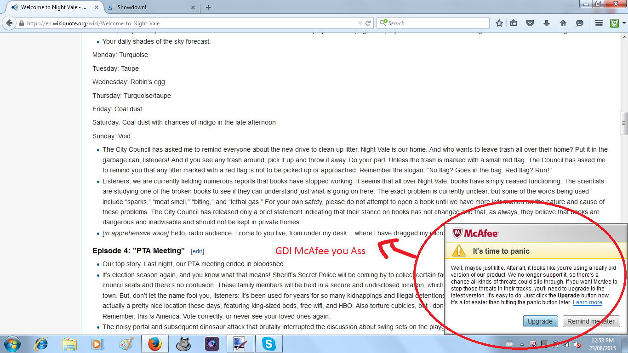Click the McAfee icon in system tray
This screenshot has width=628, height=353.
(x=532, y=344)
